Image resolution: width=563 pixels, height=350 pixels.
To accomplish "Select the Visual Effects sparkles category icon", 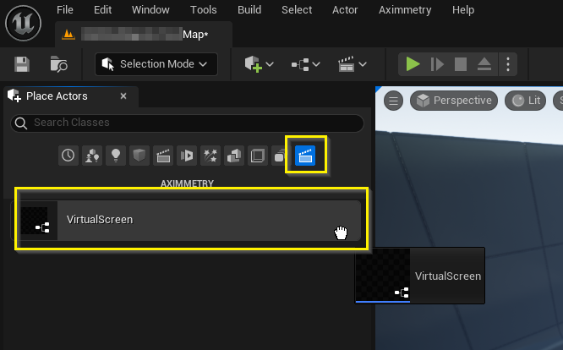I will pyautogui.click(x=210, y=156).
